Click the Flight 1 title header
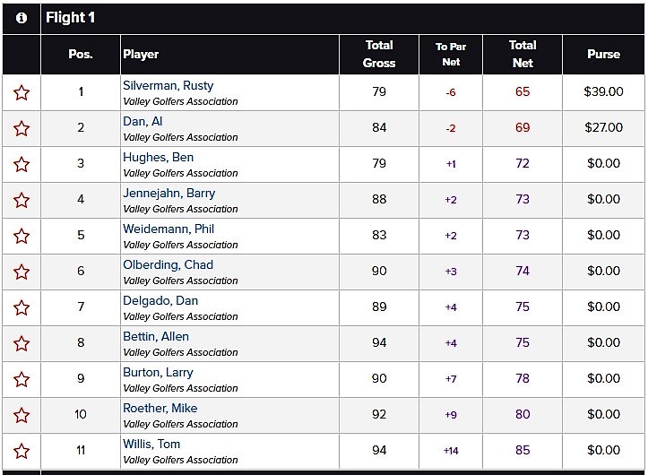 click(70, 17)
